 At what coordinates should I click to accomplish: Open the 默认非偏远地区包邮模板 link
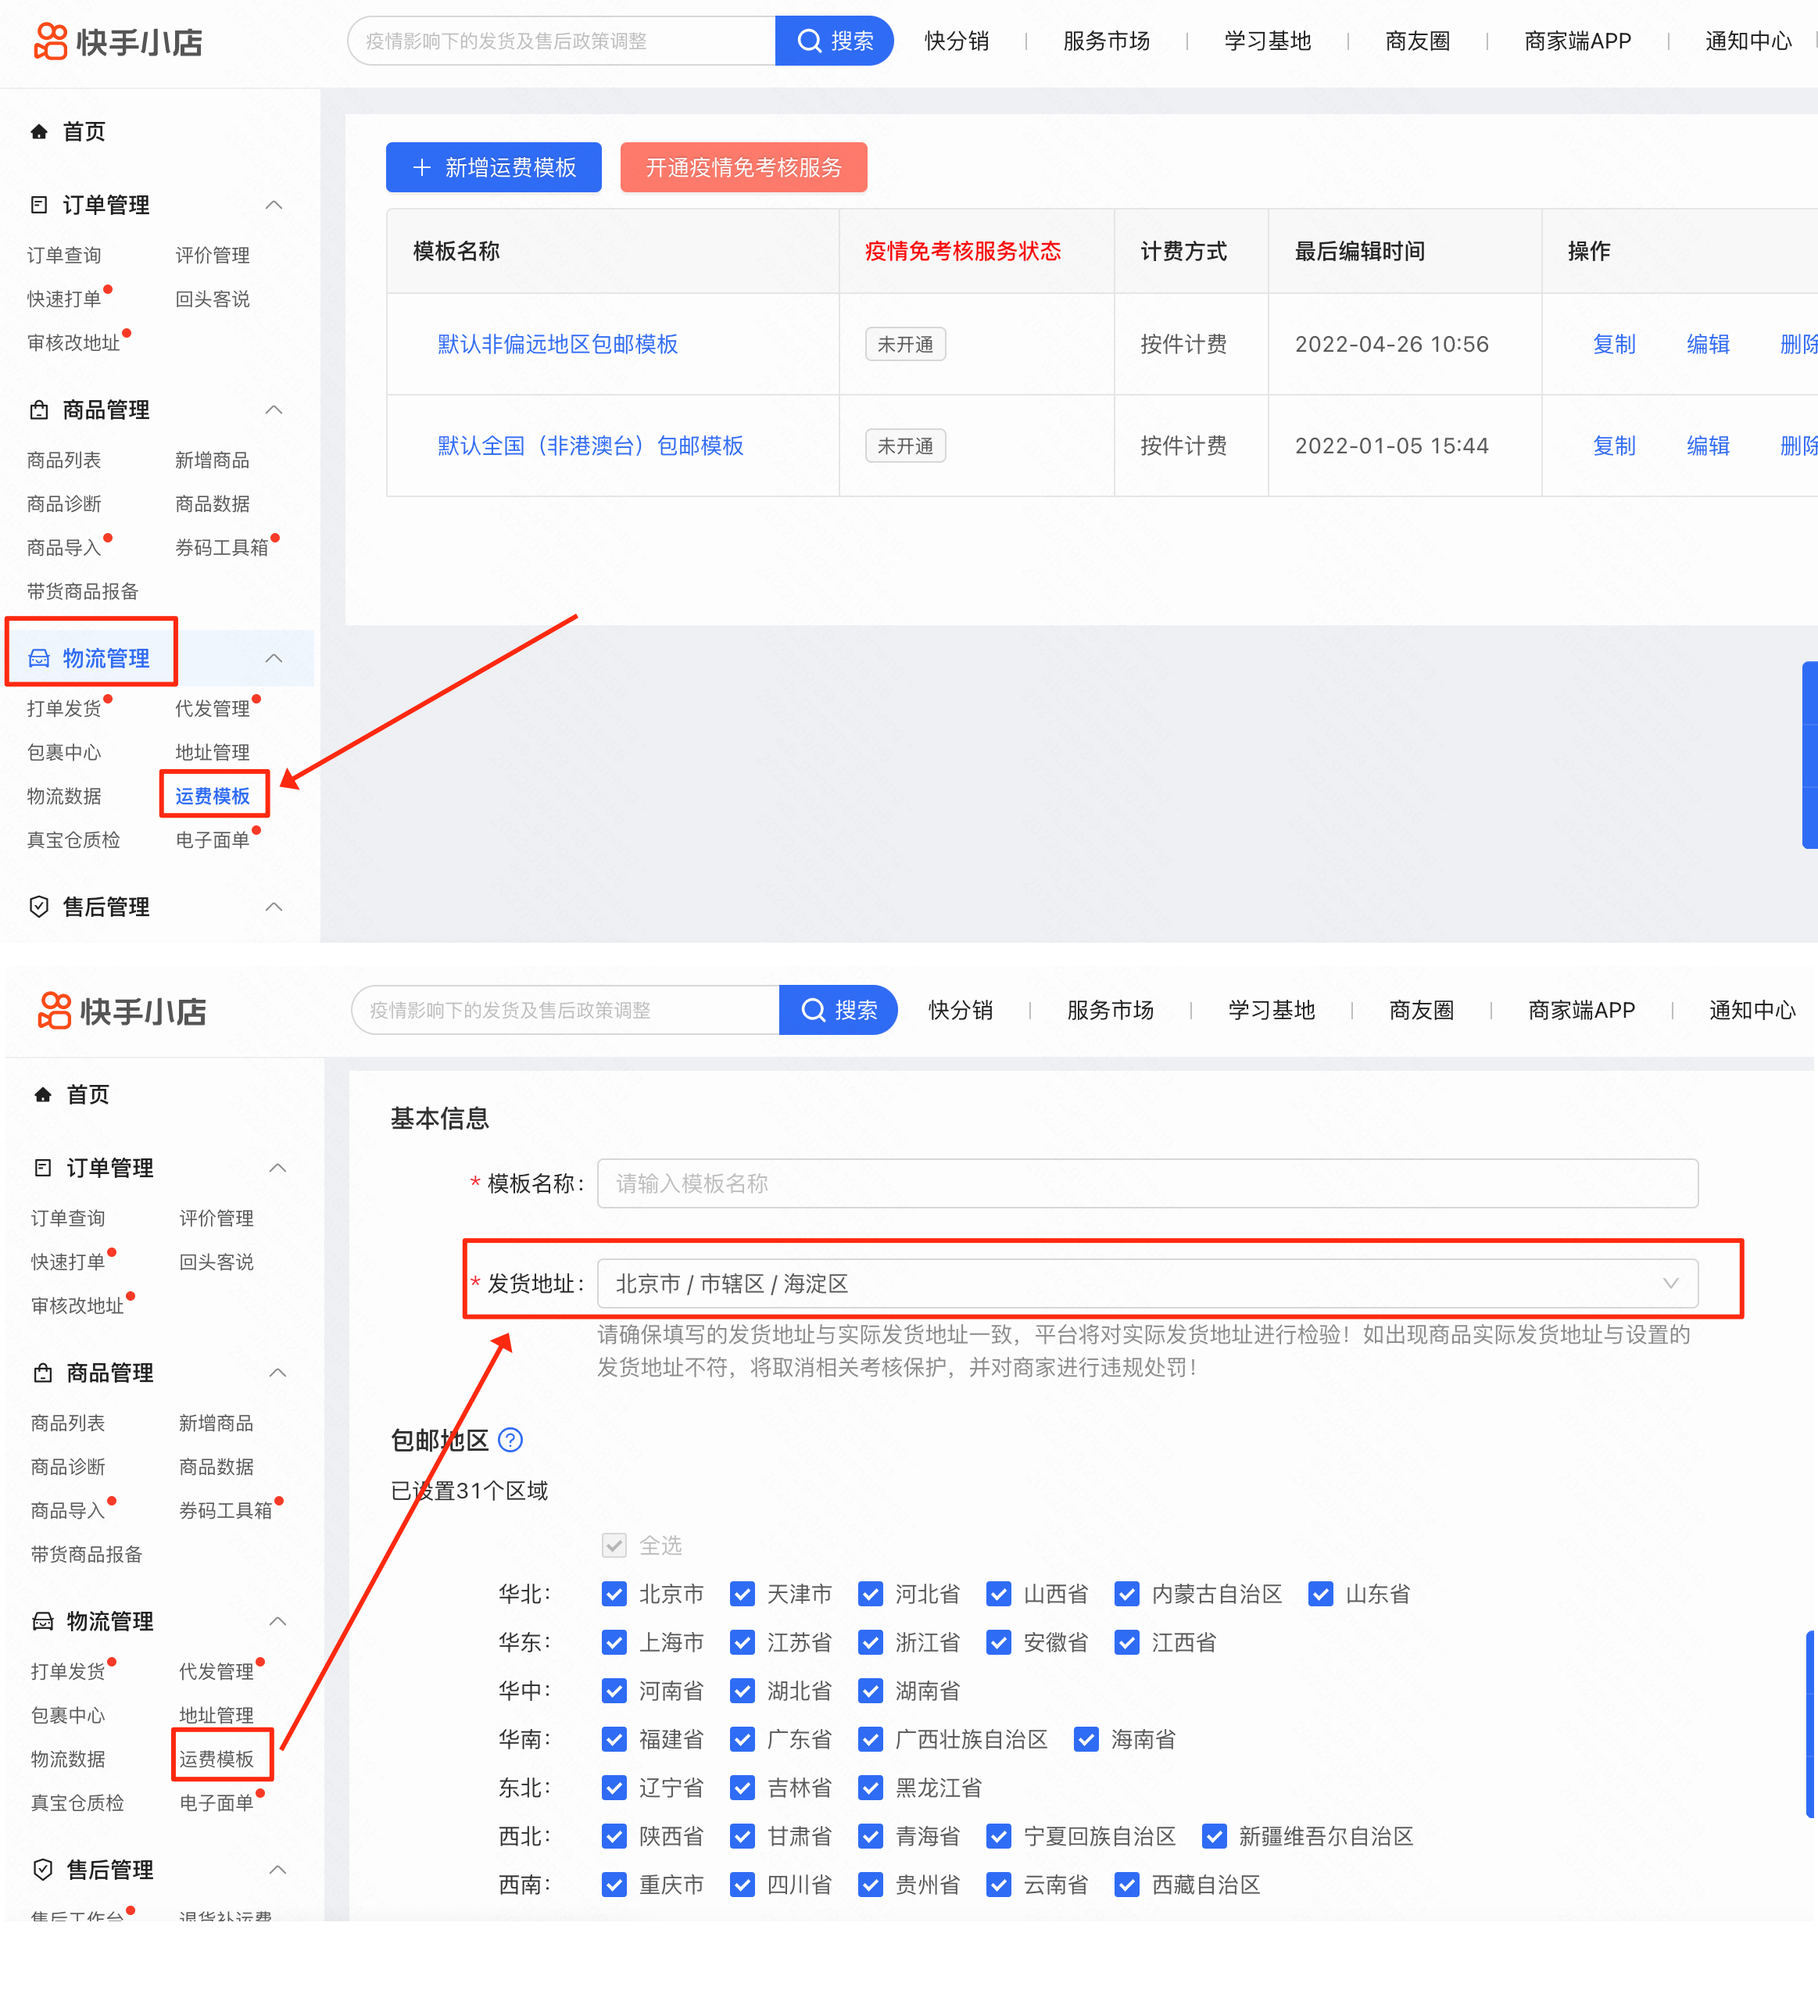click(558, 343)
